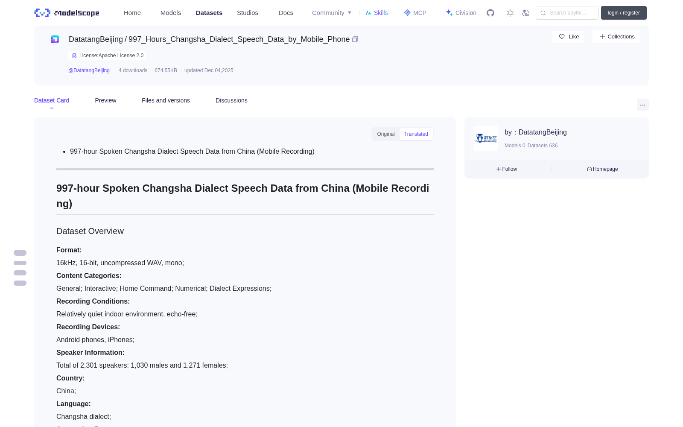This screenshot has height=427, width=683.
Task: Click the login / register button
Action: click(624, 13)
